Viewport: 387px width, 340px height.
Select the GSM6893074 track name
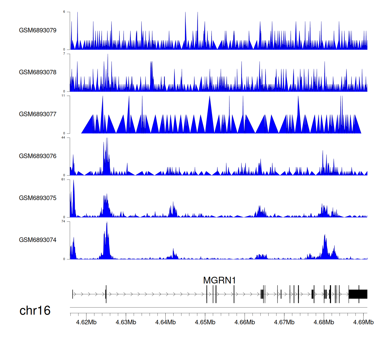pyautogui.click(x=38, y=240)
